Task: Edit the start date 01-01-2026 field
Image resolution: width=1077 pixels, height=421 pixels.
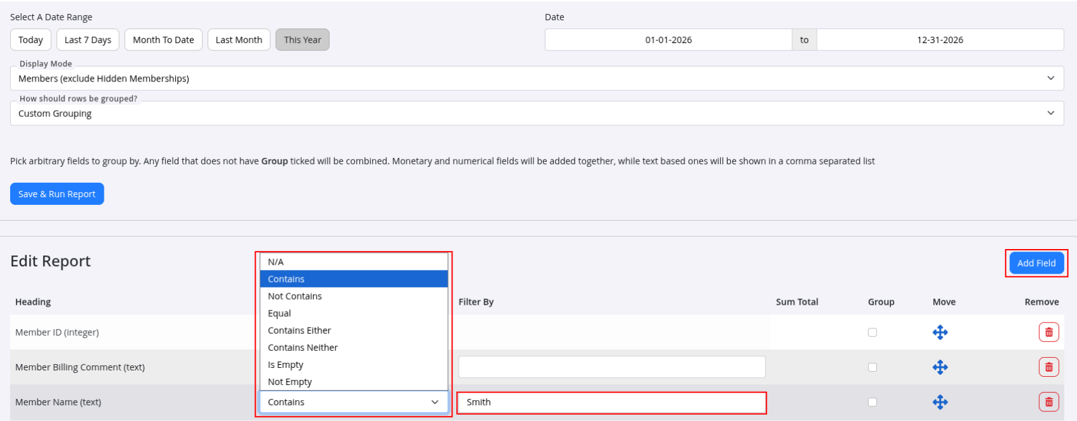Action: coord(668,40)
